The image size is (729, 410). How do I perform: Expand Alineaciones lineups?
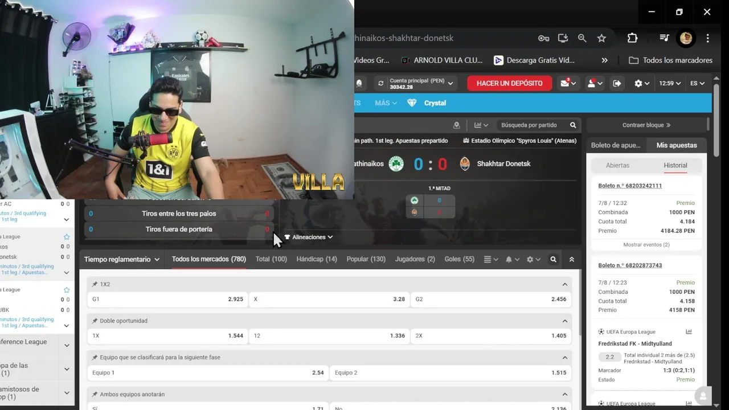[308, 237]
